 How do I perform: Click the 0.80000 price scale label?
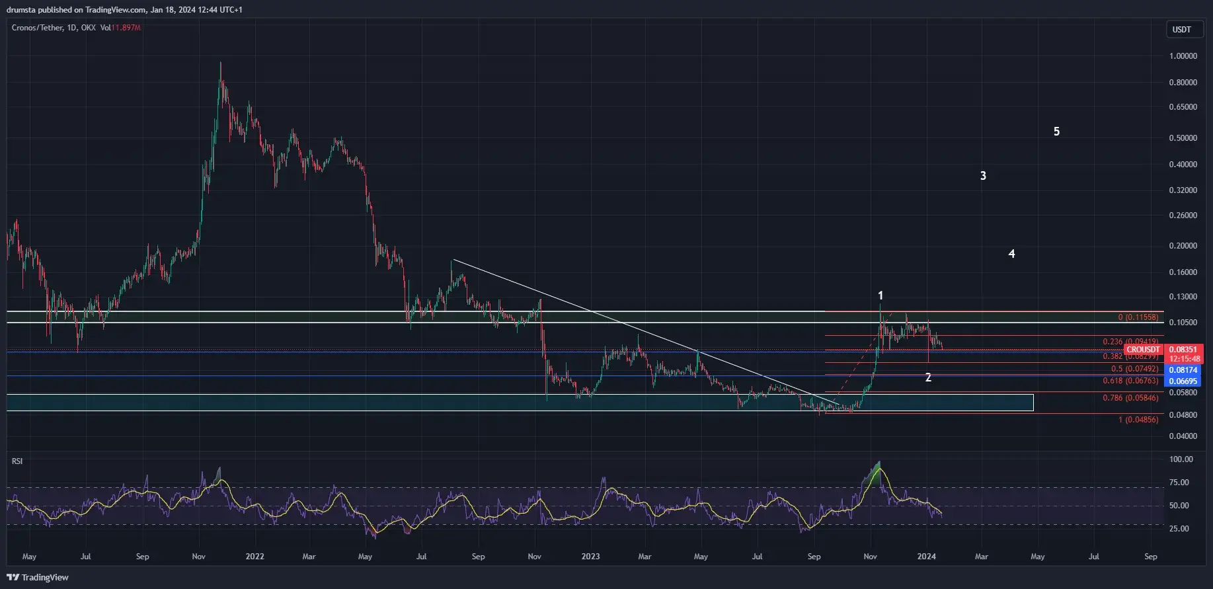[1183, 83]
